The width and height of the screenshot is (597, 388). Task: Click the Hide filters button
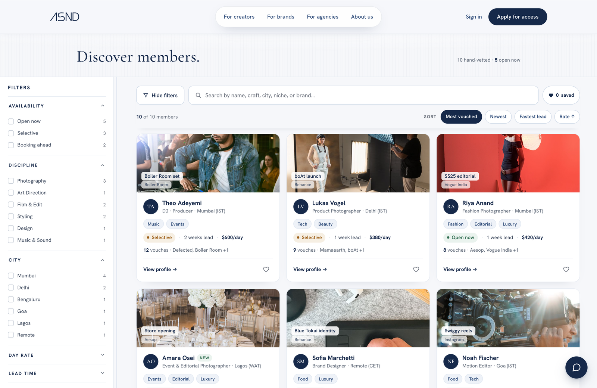[x=160, y=95]
